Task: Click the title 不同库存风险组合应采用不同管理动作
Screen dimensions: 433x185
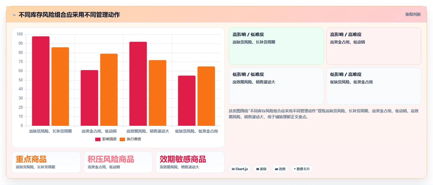Action: pyautogui.click(x=69, y=15)
